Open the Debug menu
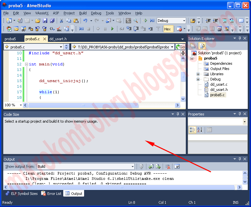 click(96, 13)
